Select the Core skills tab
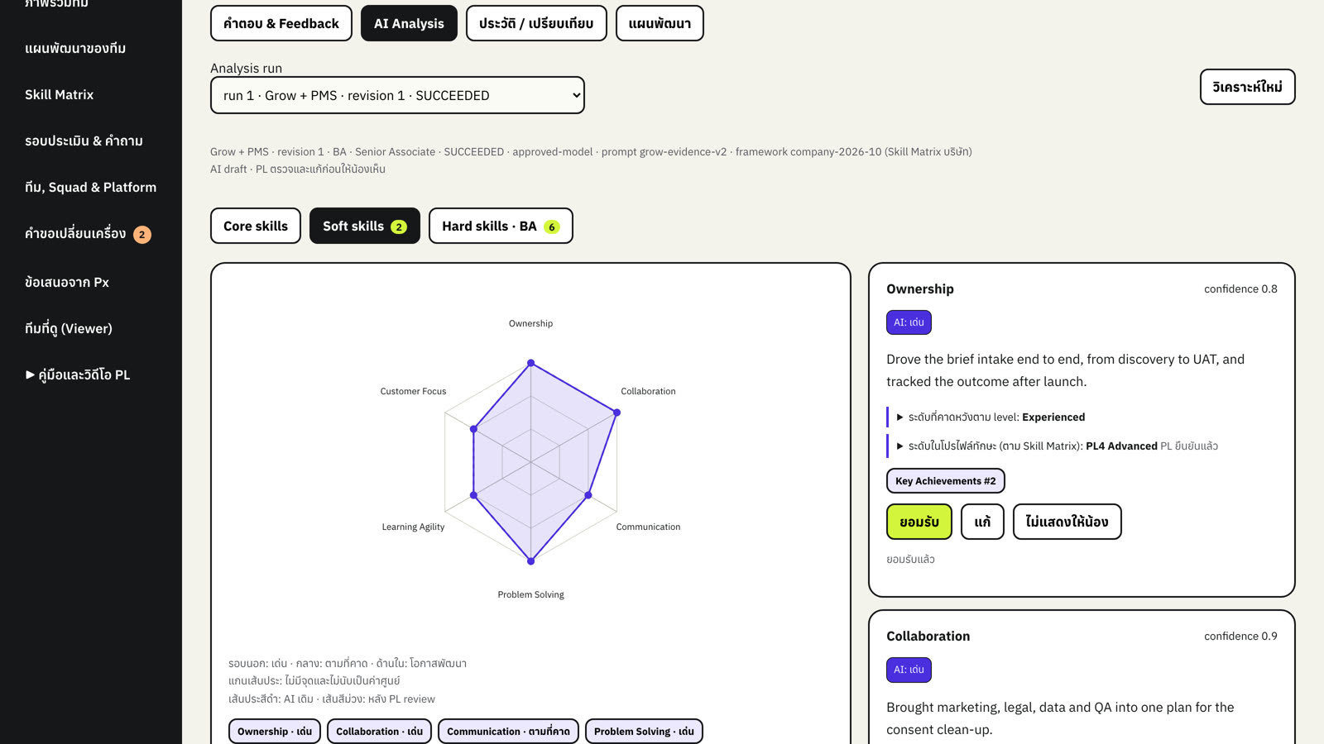 point(256,226)
